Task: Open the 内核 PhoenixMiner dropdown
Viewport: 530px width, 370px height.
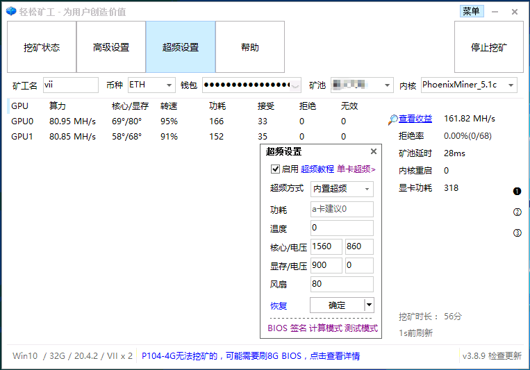Action: pos(511,85)
